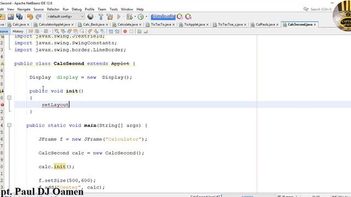Image resolution: width=351 pixels, height=197 pixels.
Task: Run Project with the green play arrow
Action: click(x=119, y=16)
